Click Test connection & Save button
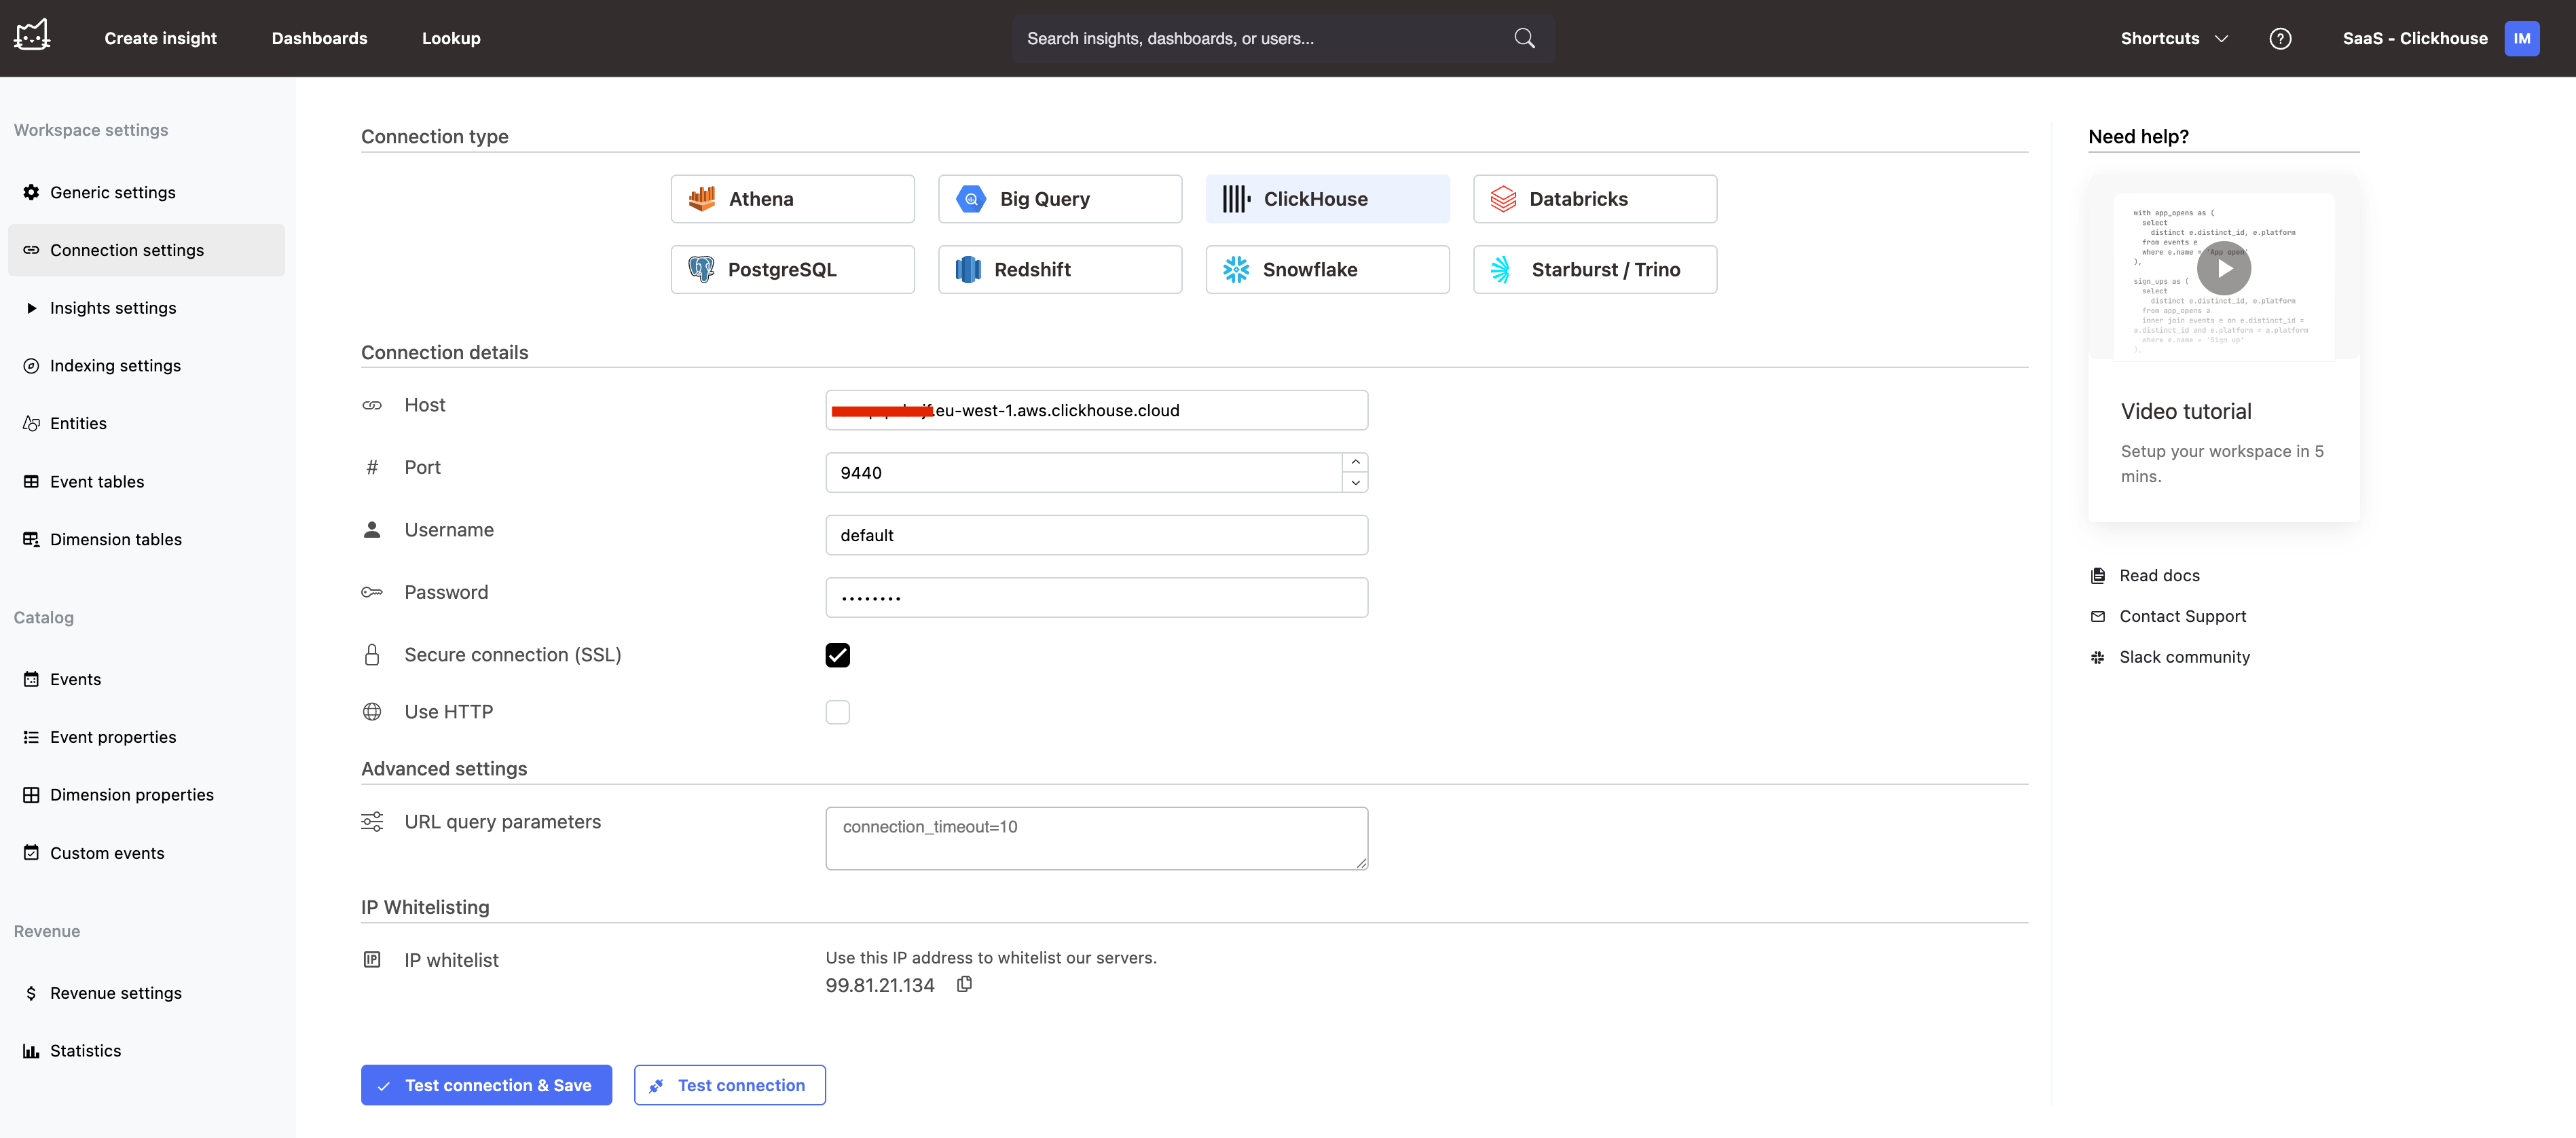 tap(486, 1085)
